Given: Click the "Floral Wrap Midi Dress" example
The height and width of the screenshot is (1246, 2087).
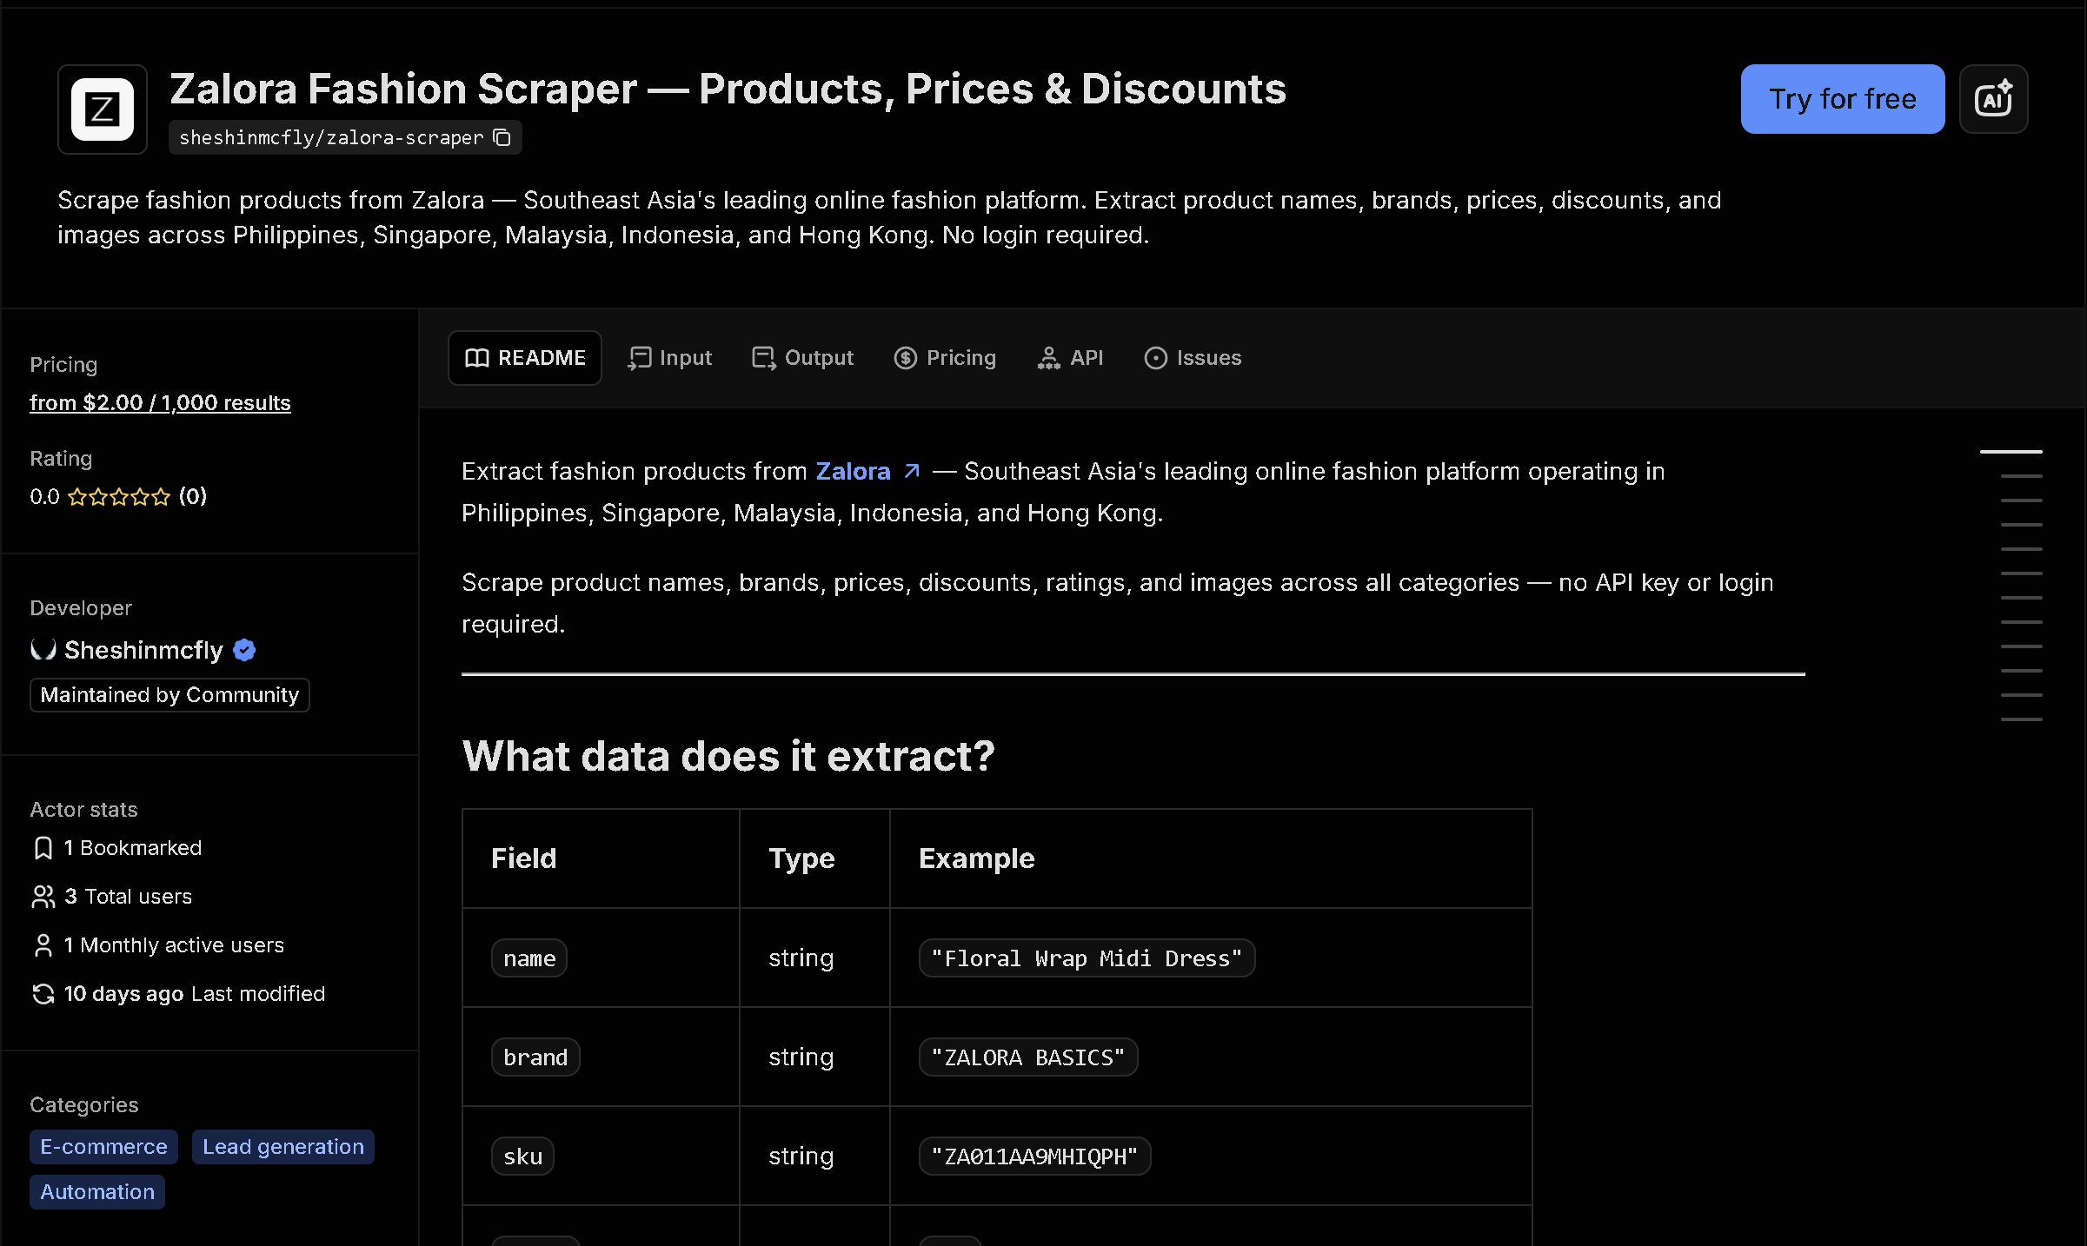Looking at the screenshot, I should click(1087, 958).
